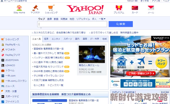The width and height of the screenshot is (170, 104).
Task: Click the blue 検索 search button
Action: (x=121, y=24)
